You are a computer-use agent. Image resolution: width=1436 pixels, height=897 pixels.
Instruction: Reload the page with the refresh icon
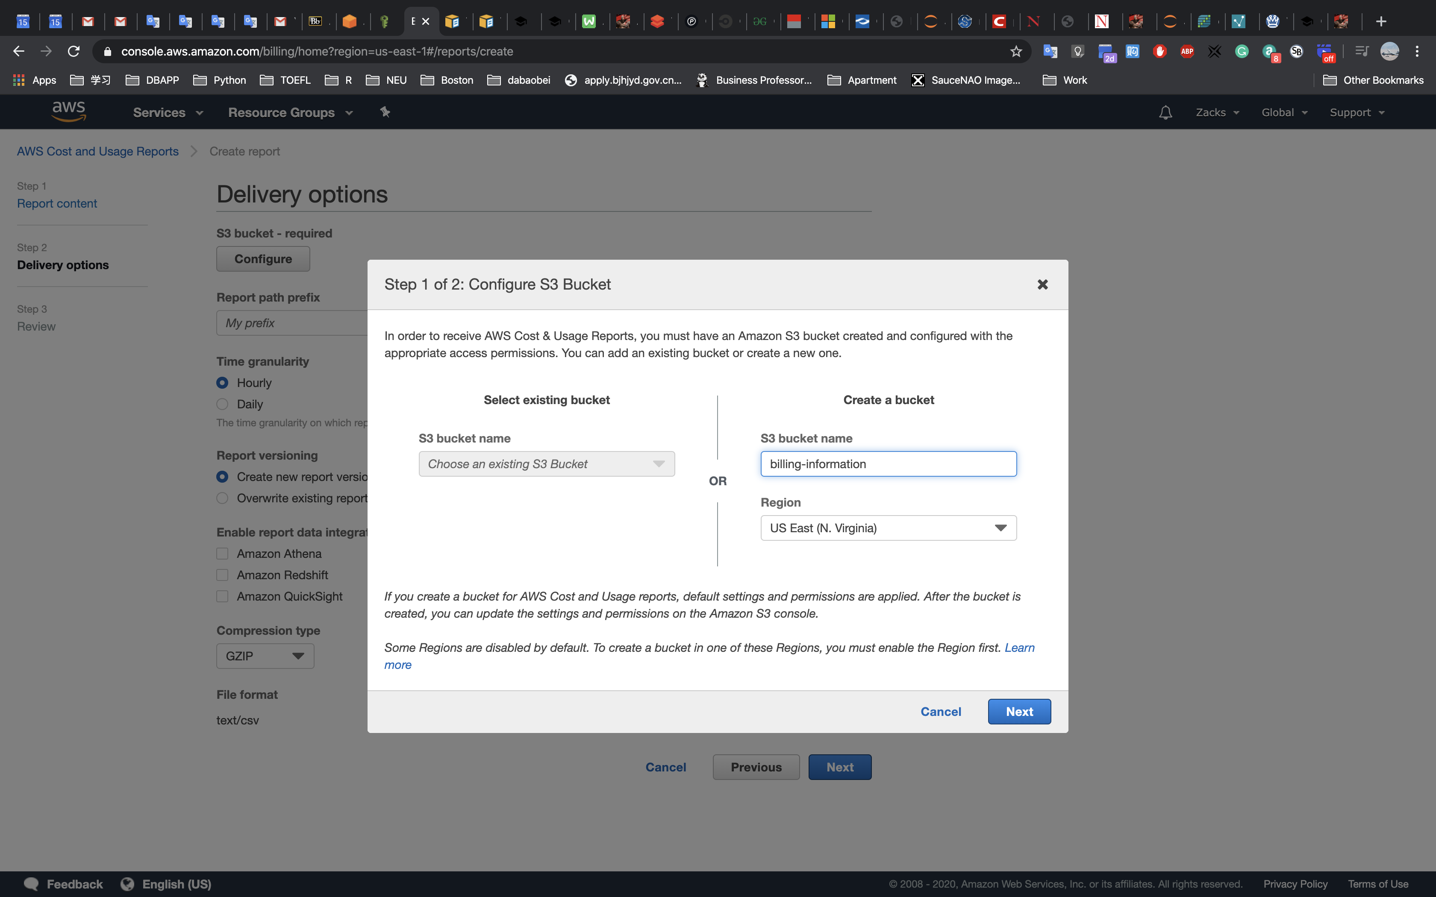74,52
